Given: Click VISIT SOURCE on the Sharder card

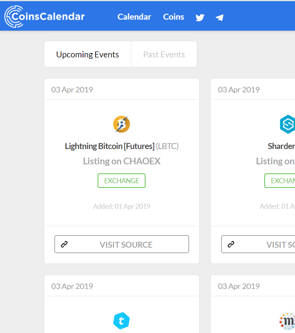Looking at the screenshot, I should click(258, 244).
